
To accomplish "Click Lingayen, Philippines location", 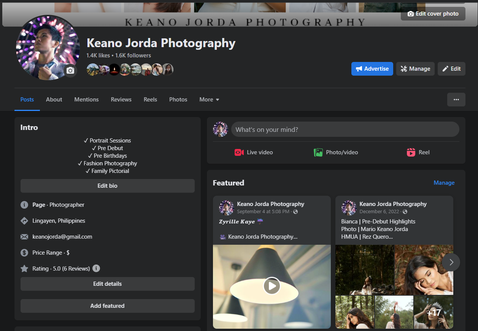I will pos(59,221).
